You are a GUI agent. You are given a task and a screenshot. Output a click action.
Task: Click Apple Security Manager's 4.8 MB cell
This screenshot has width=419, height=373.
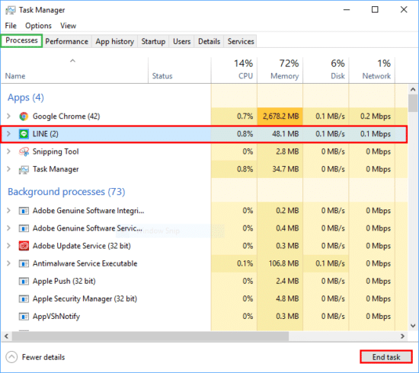[280, 298]
